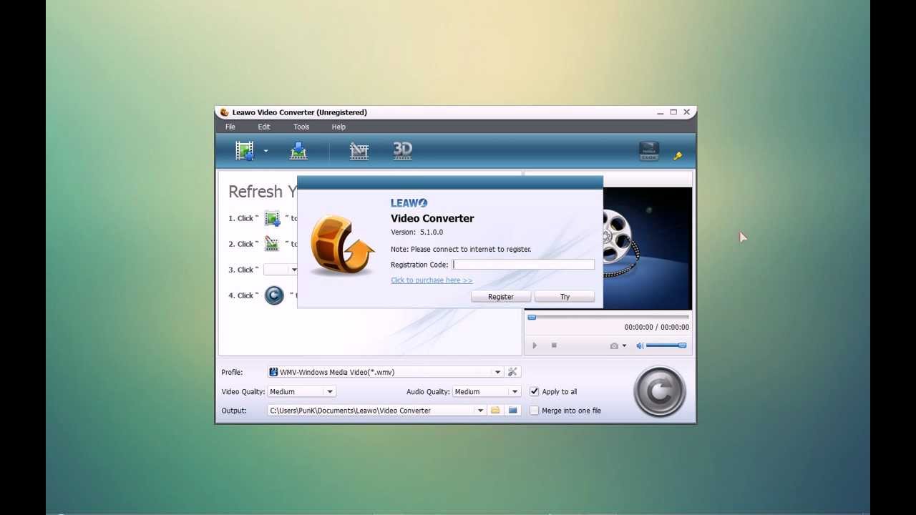This screenshot has height=515, width=916.
Task: Click the Leawo title bar app icon
Action: coord(224,112)
